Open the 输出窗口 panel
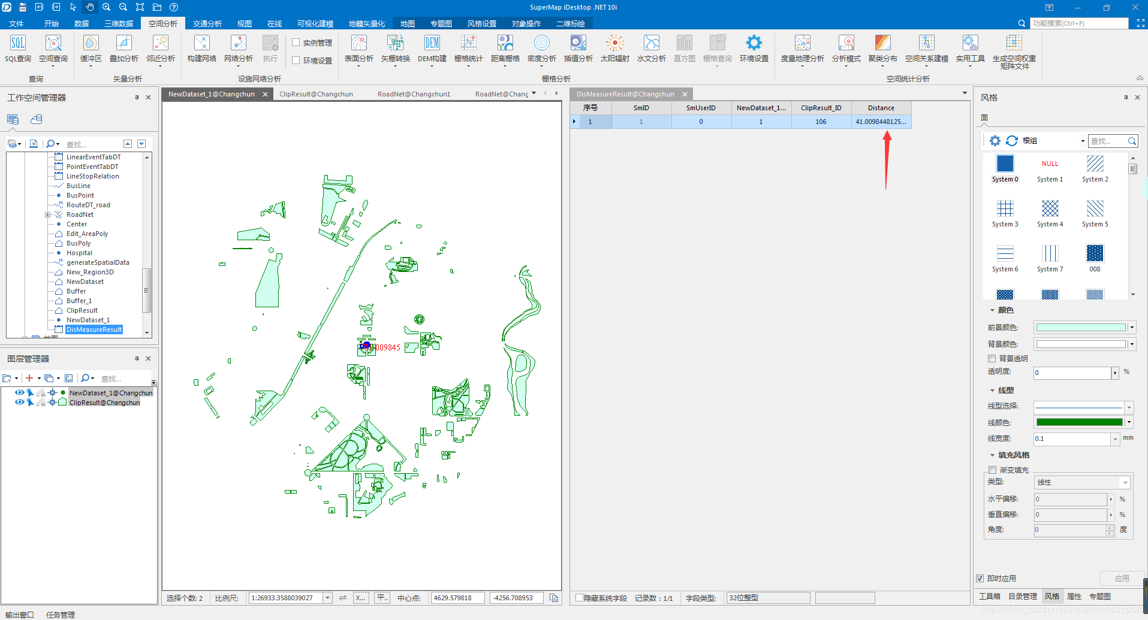The height and width of the screenshot is (620, 1148). 20,615
